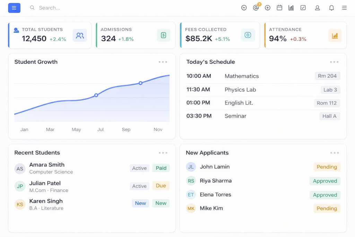Click the circled plus add icon

(268, 8)
